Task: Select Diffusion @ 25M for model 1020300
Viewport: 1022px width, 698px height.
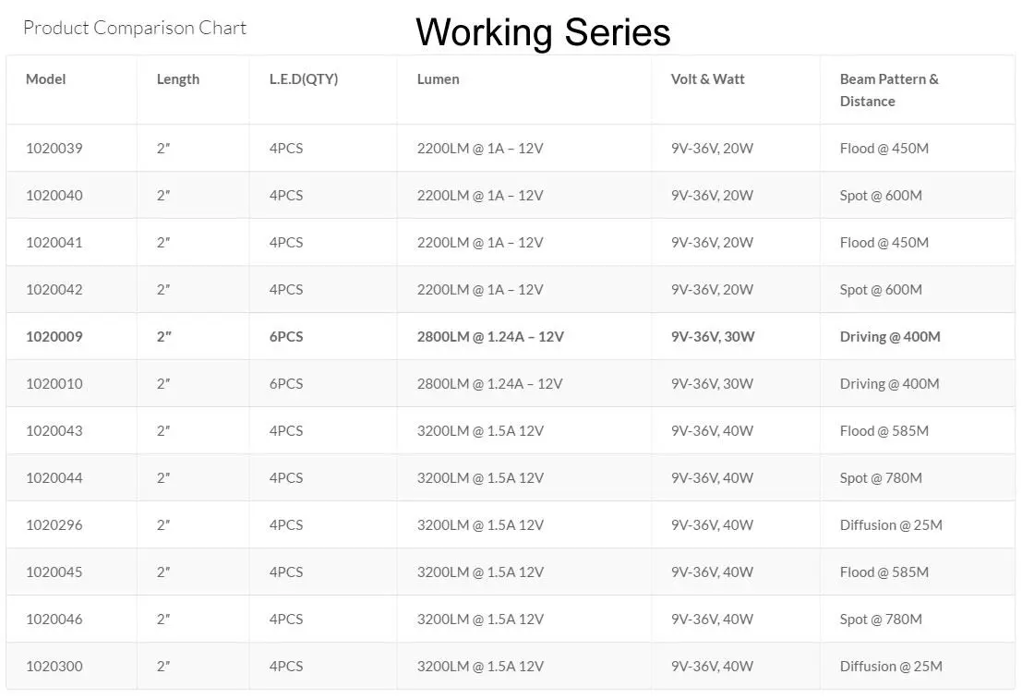Action: (x=891, y=666)
